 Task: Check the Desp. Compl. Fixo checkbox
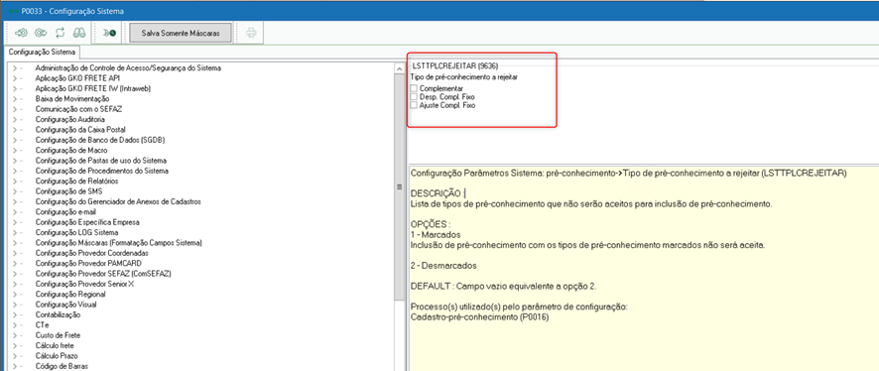[414, 96]
